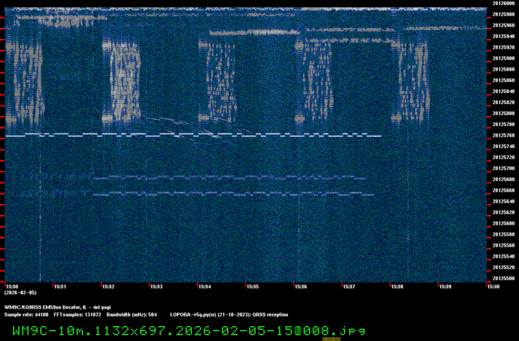Image resolution: width=519 pixels, height=341 pixels.
Task: Click the 15:05 time axis marker
Action: click(x=252, y=286)
